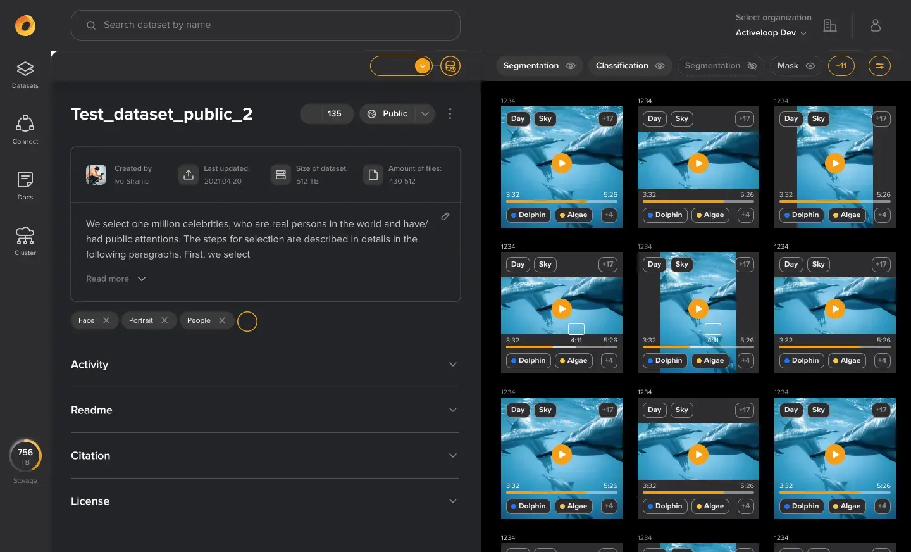This screenshot has width=911, height=552.
Task: Click the Search dataset by name field
Action: pos(266,25)
